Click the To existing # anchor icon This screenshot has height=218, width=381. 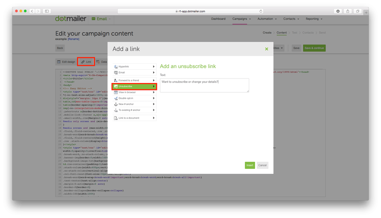116,110
